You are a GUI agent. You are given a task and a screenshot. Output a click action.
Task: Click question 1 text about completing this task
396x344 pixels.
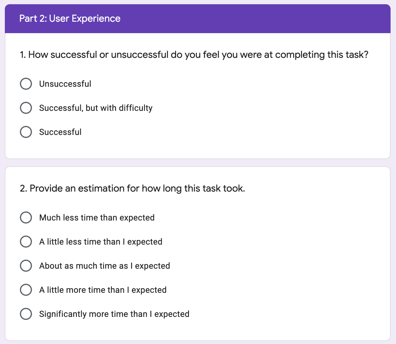coord(194,55)
